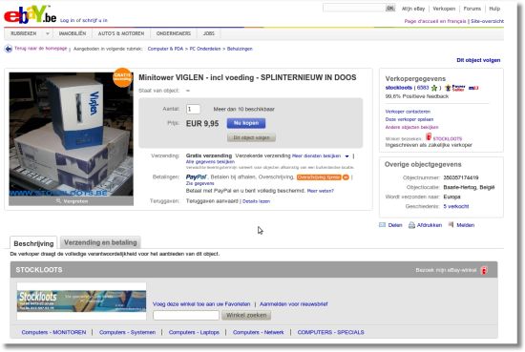The image size is (525, 352).
Task: Click 'Computer & PDA' breadcrumb link
Action: coord(165,49)
